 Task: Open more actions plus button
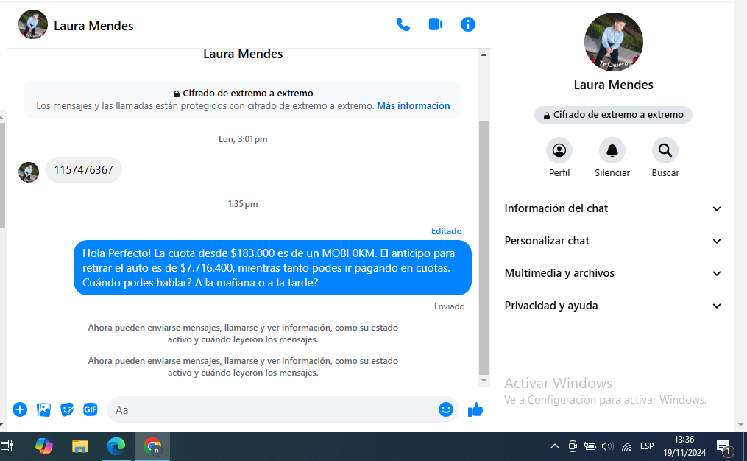click(20, 409)
